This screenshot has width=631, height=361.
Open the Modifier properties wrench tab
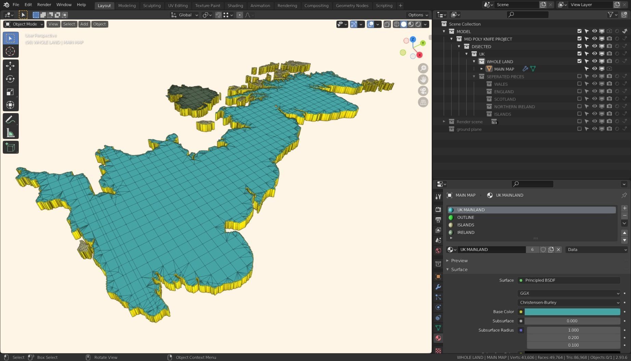(x=438, y=287)
